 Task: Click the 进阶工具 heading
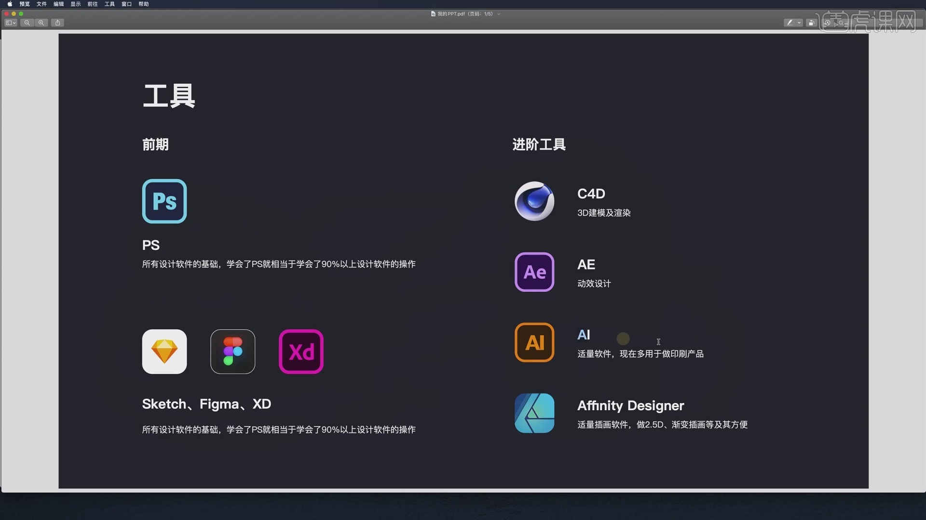539,144
